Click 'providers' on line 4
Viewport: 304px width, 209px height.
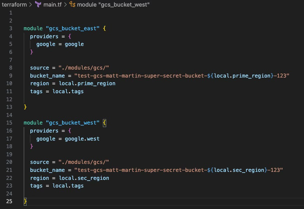coord(44,36)
